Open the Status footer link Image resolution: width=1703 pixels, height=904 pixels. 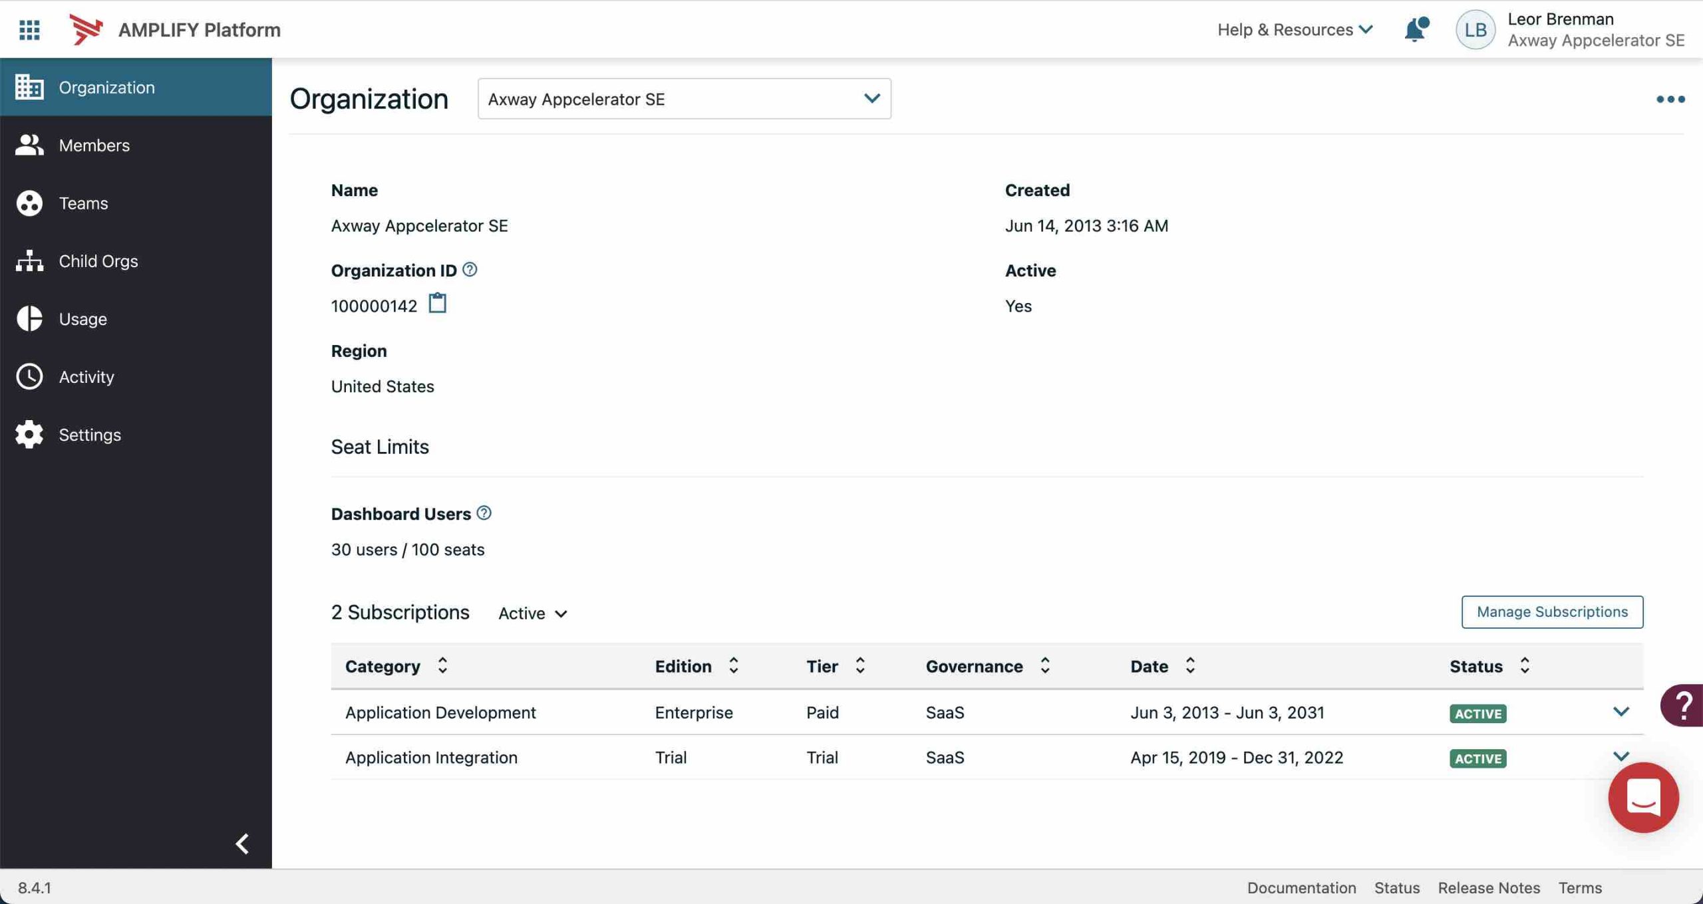pyautogui.click(x=1397, y=887)
